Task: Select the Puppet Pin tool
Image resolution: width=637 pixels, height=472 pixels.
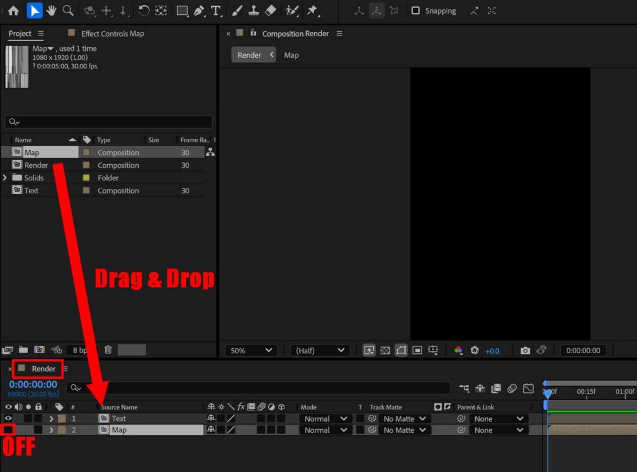Action: 312,11
